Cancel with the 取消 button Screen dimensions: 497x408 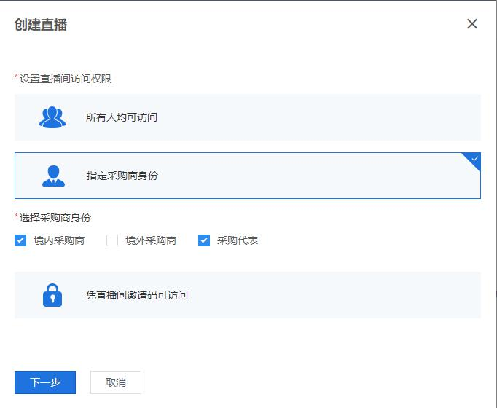(116, 382)
